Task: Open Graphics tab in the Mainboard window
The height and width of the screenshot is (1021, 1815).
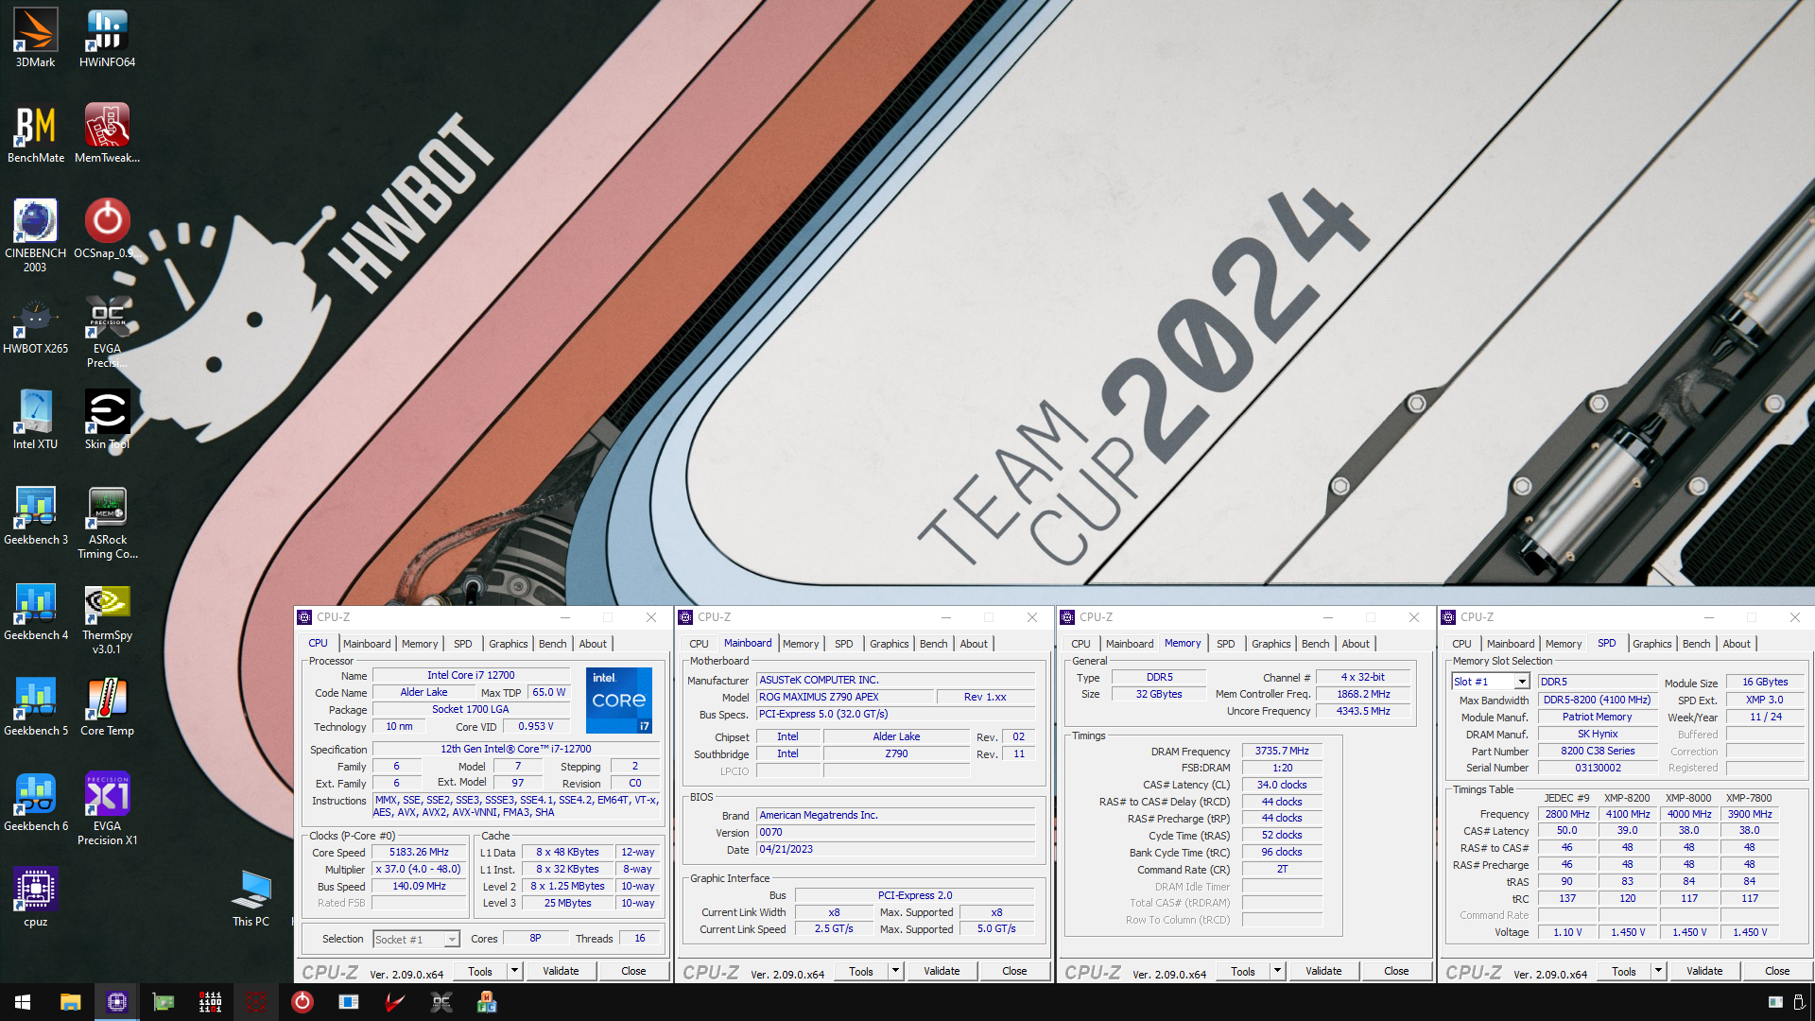Action: [890, 644]
